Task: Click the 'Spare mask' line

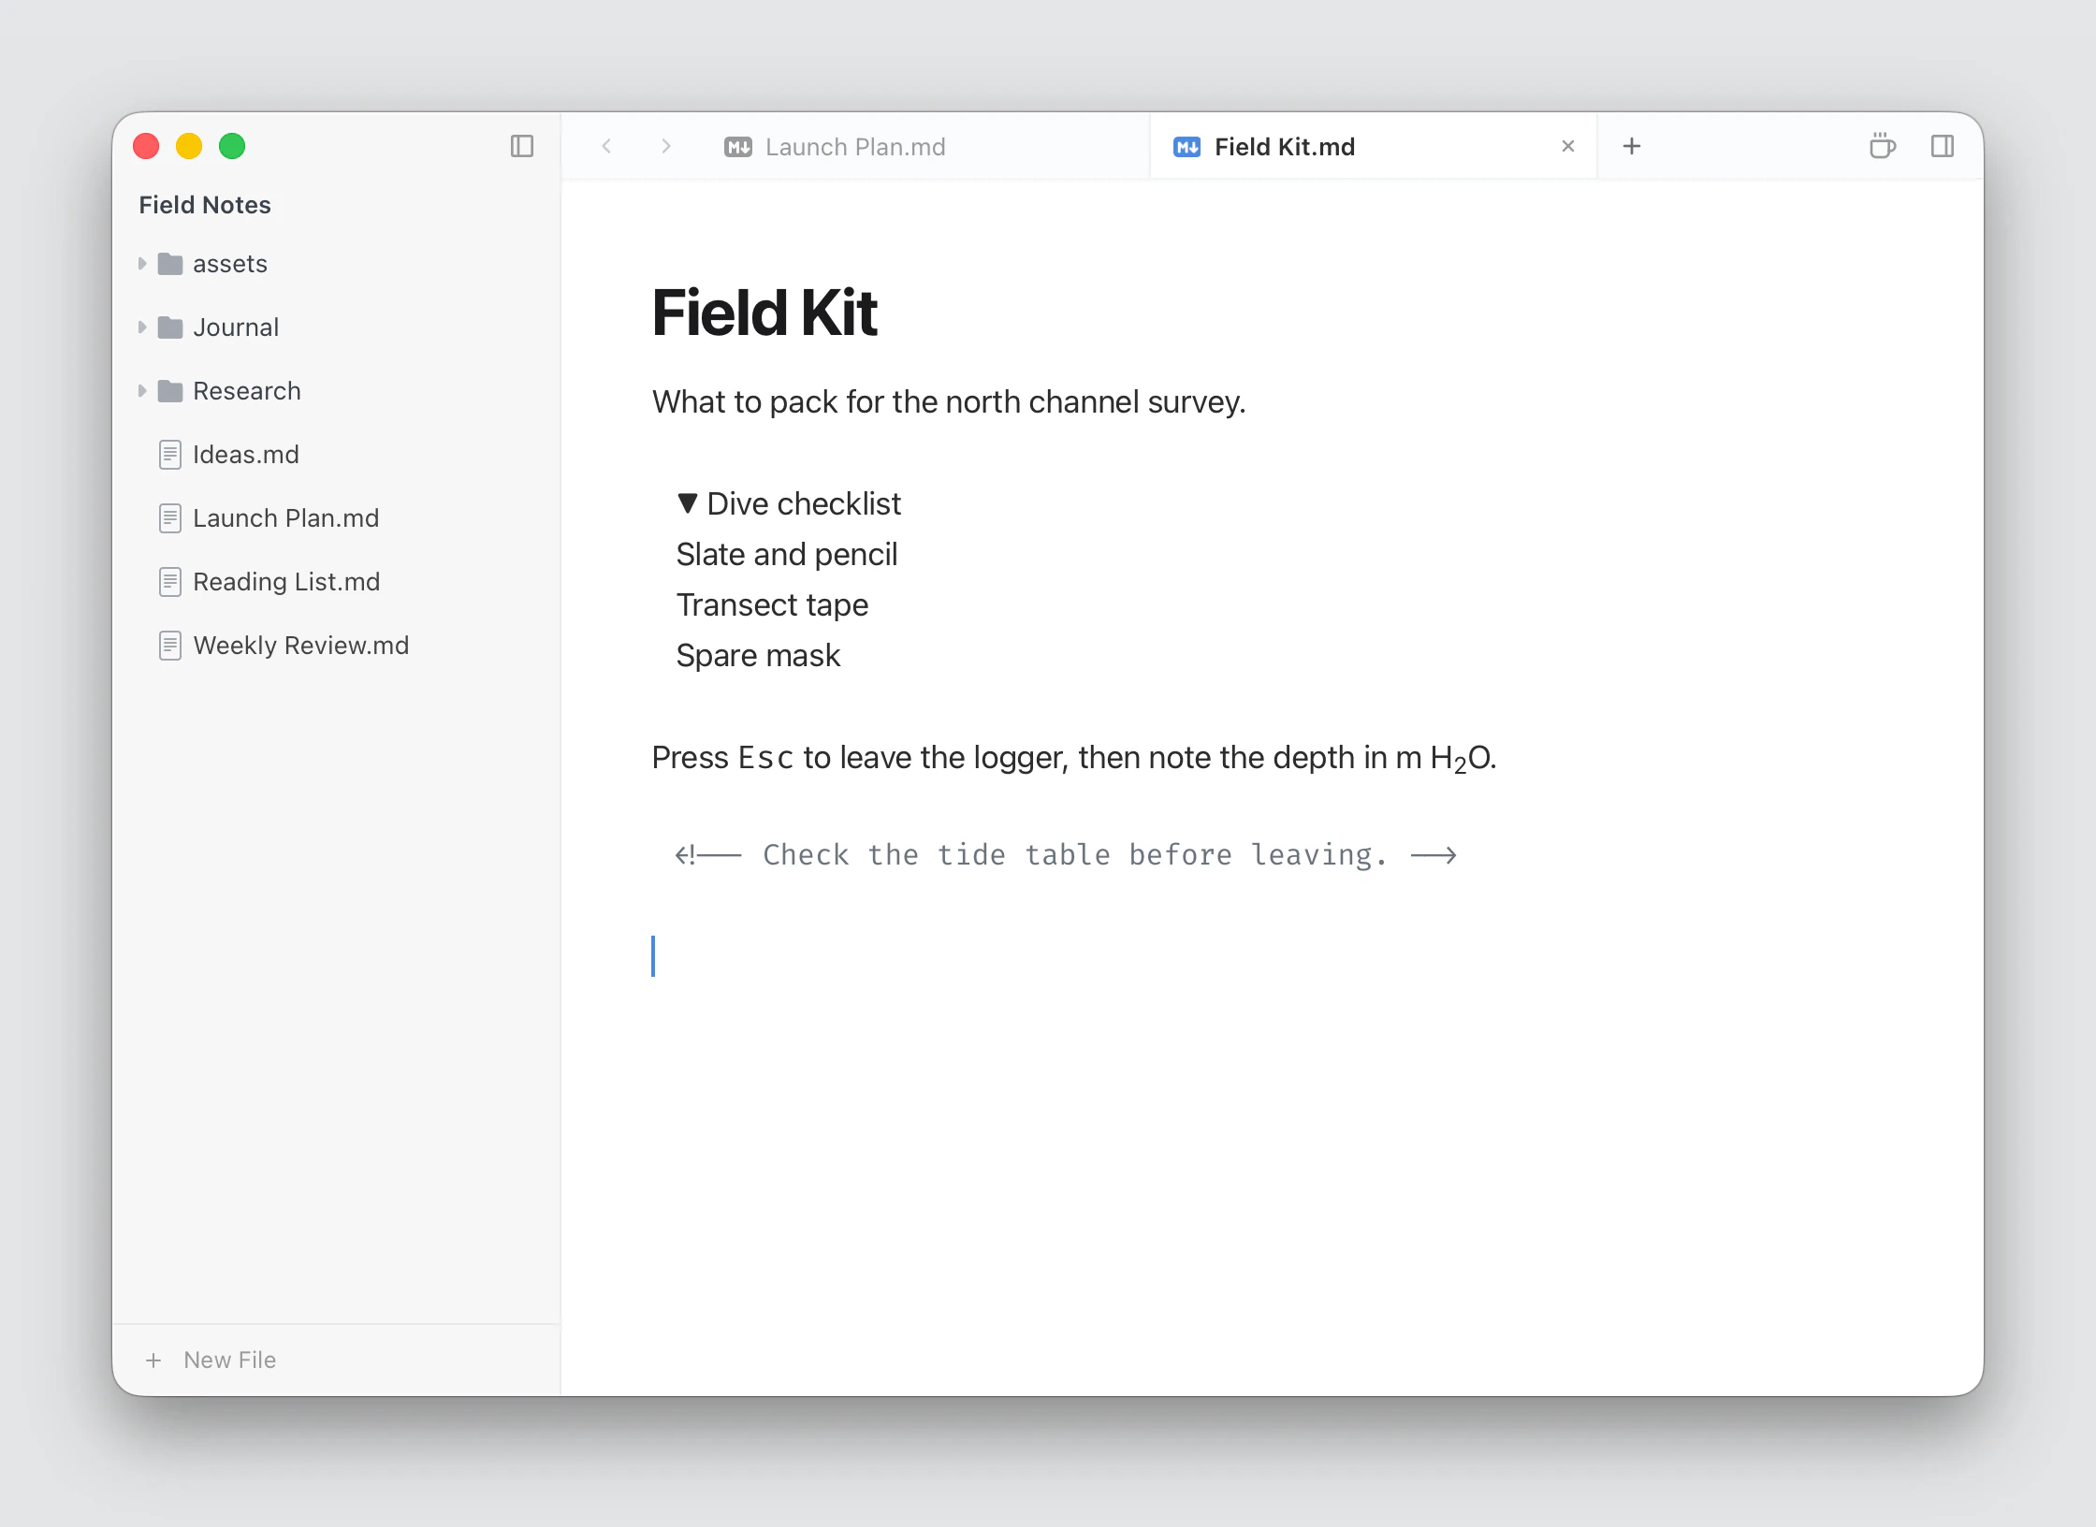Action: (758, 655)
